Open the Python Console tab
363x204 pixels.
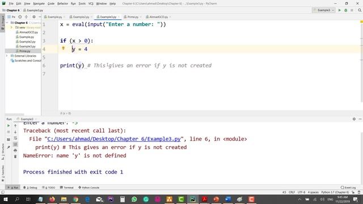point(89,188)
